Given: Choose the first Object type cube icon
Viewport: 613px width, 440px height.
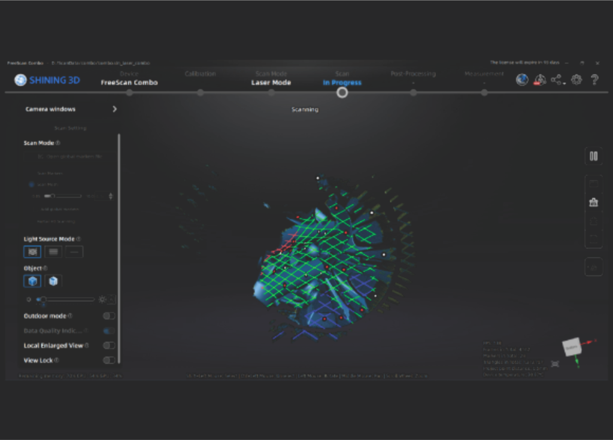Looking at the screenshot, I should 32,281.
